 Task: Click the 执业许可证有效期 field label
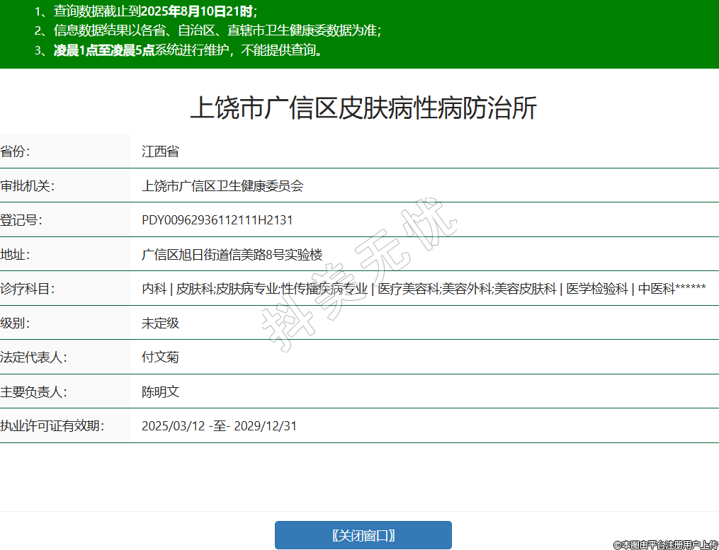[52, 426]
